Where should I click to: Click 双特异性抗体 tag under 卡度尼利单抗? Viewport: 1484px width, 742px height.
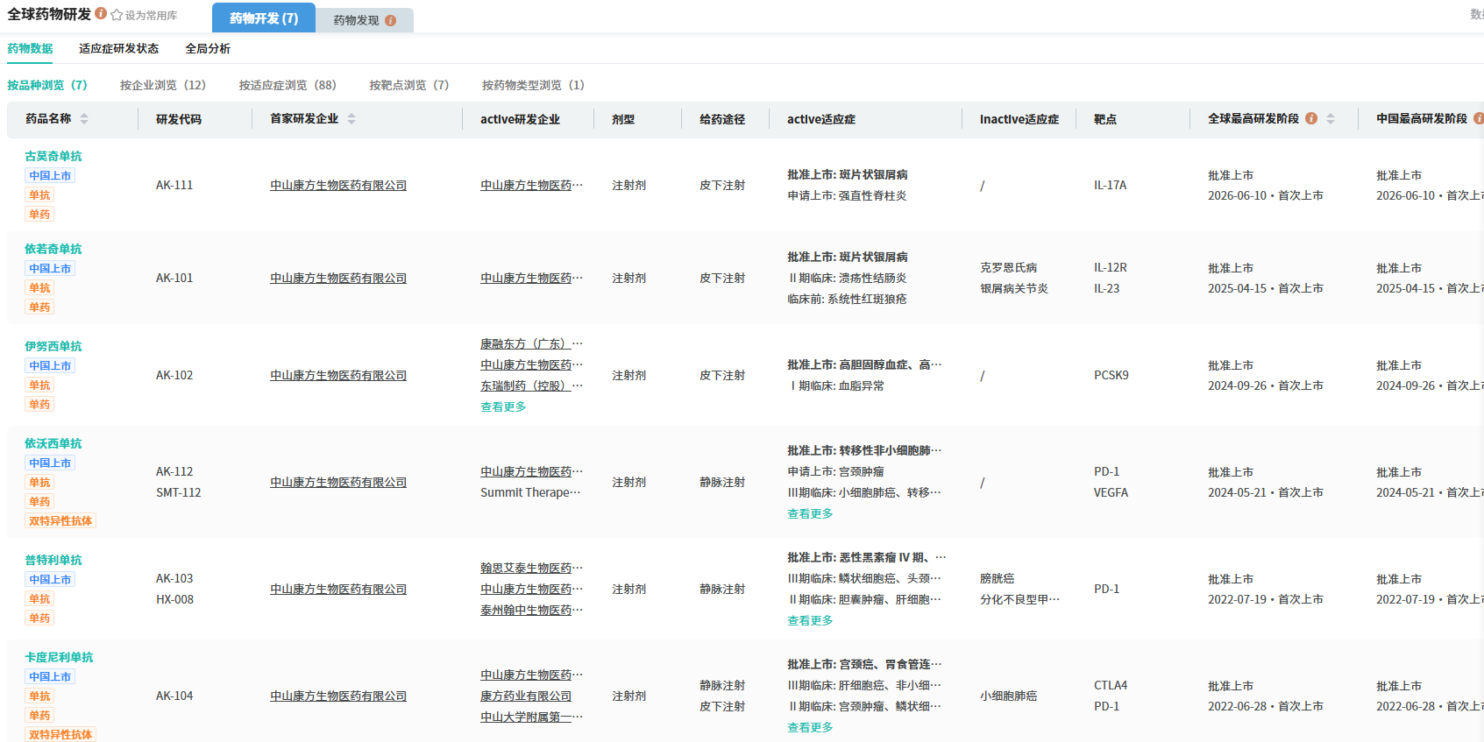[60, 734]
